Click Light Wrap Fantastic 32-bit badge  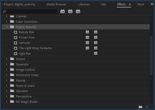[96, 48]
